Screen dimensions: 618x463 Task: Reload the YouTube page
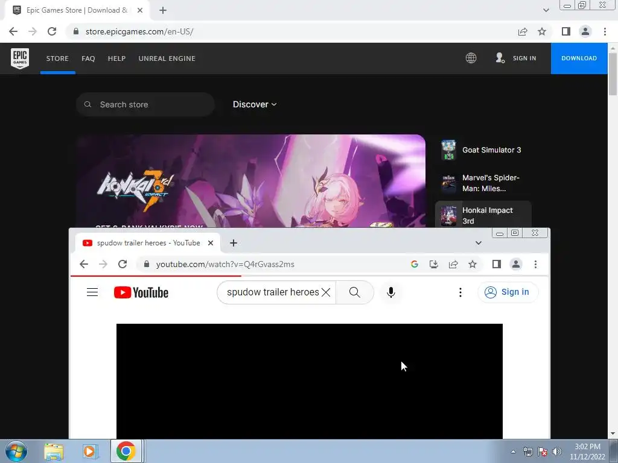tap(123, 264)
